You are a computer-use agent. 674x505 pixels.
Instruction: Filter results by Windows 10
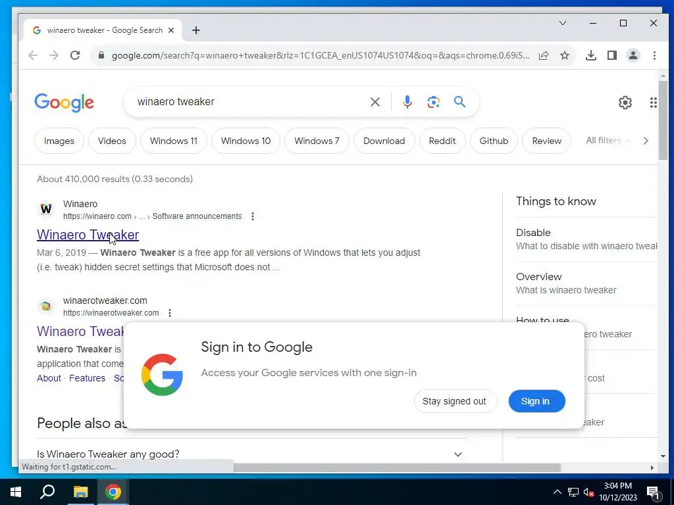[x=246, y=141]
